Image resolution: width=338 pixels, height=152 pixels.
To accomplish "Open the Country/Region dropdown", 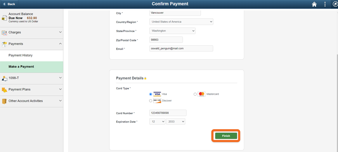I will click(181, 22).
